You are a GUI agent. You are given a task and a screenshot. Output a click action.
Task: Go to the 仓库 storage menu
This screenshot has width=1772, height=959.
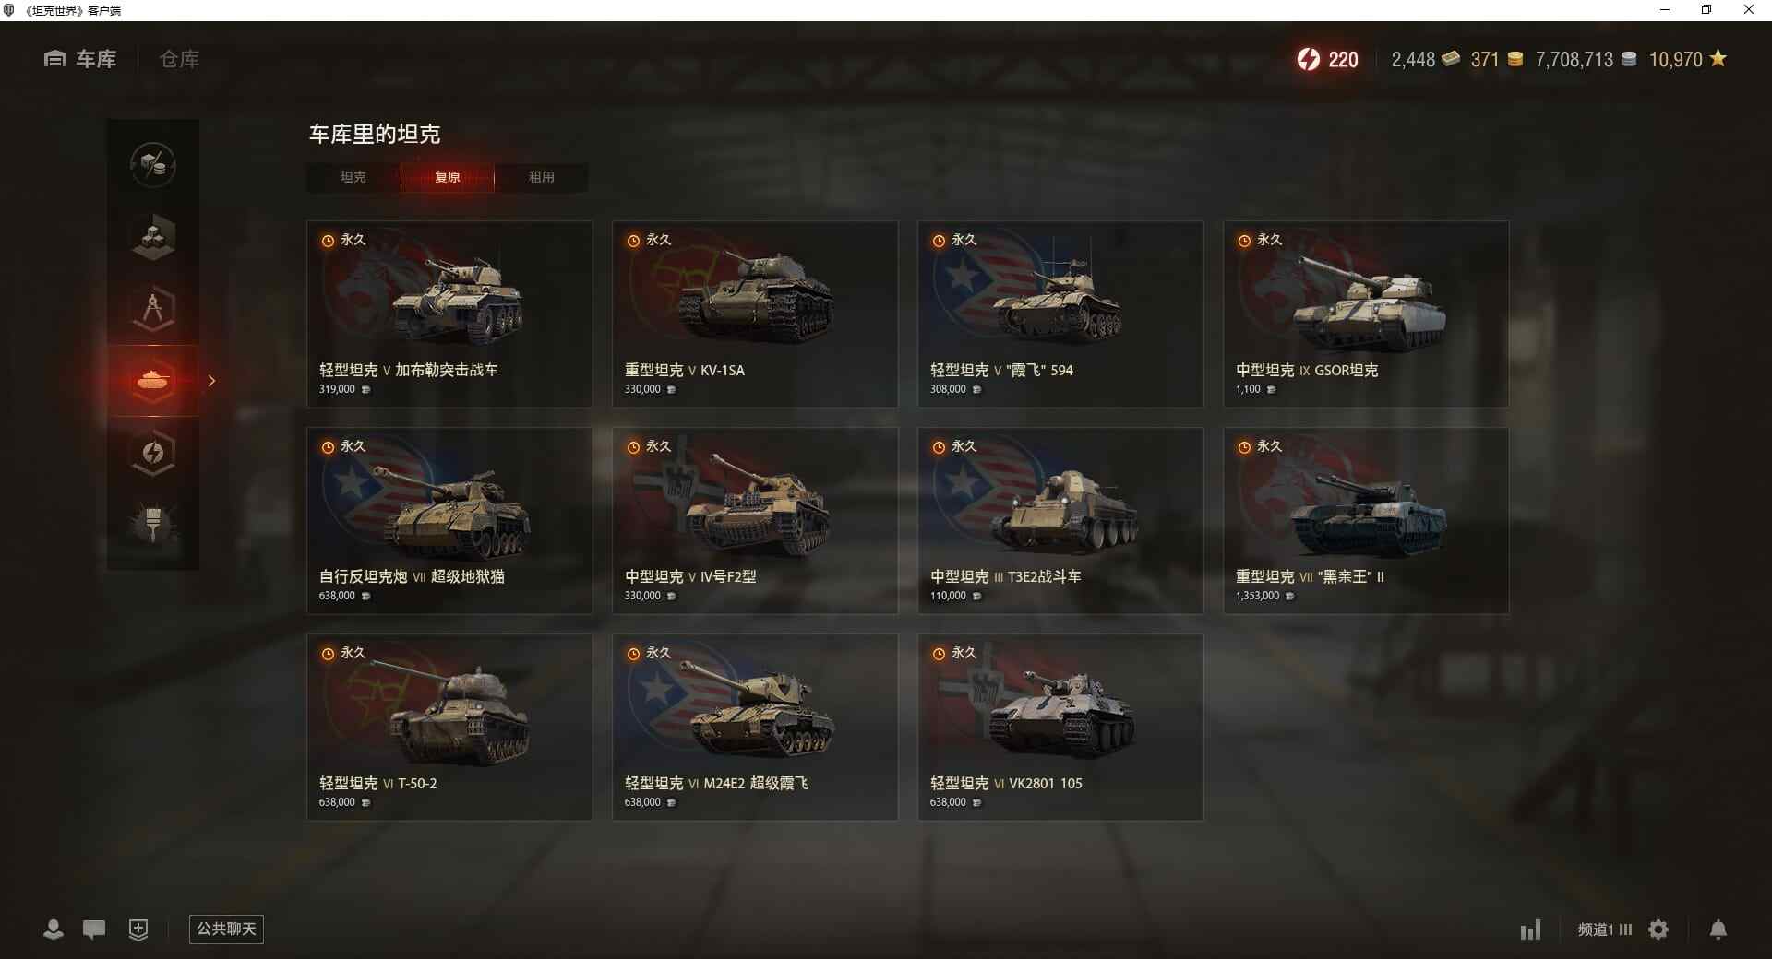click(x=179, y=59)
